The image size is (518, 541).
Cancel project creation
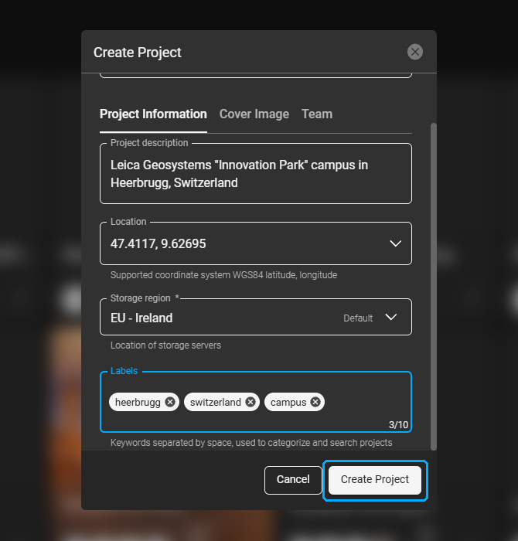(293, 480)
